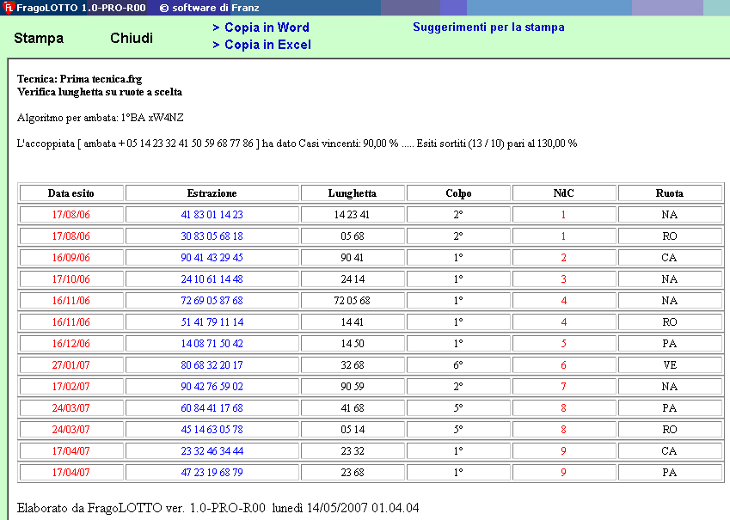Click extraction cell 47 23 19 68 79
The height and width of the screenshot is (520, 730).
(212, 472)
